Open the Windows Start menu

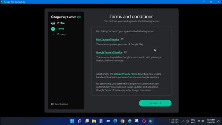(72, 121)
